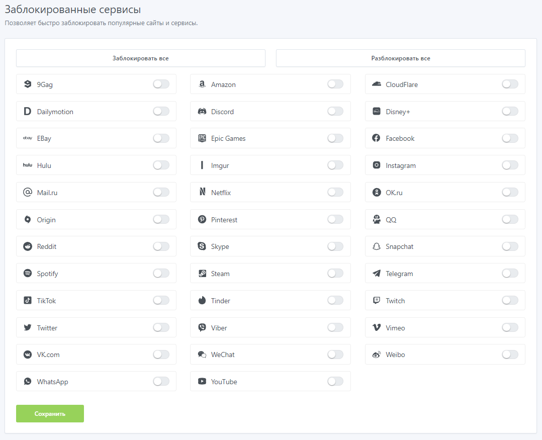Image resolution: width=542 pixels, height=440 pixels.
Task: Click the Discord logo icon
Action: coord(202,111)
